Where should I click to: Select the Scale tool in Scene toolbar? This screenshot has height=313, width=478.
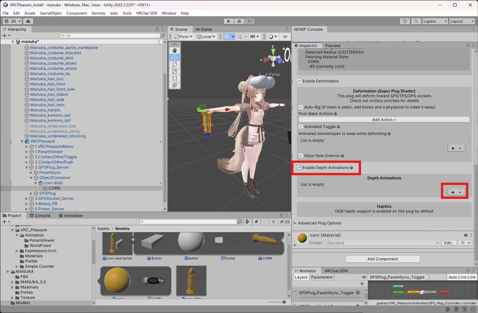[x=174, y=72]
